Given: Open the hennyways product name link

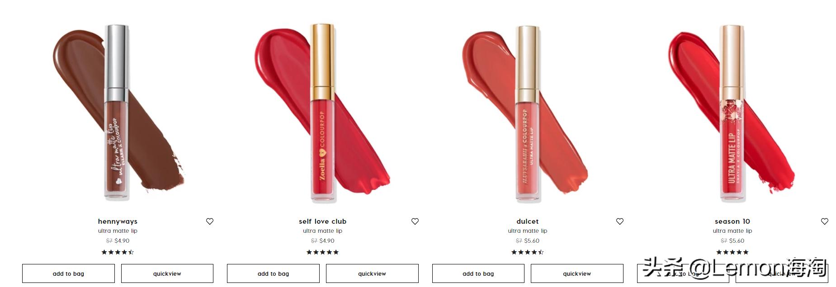Looking at the screenshot, I should [118, 221].
